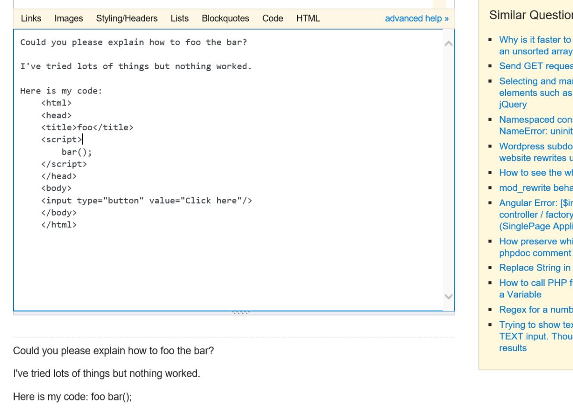Open the Links help tab
Image resolution: width=573 pixels, height=410 pixels.
click(31, 19)
